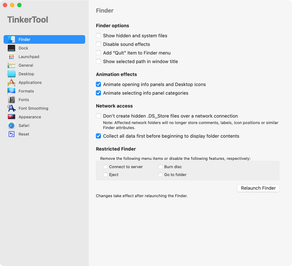Check Add "Quit" item to Finder menu
This screenshot has height=266, width=292.
(98, 53)
